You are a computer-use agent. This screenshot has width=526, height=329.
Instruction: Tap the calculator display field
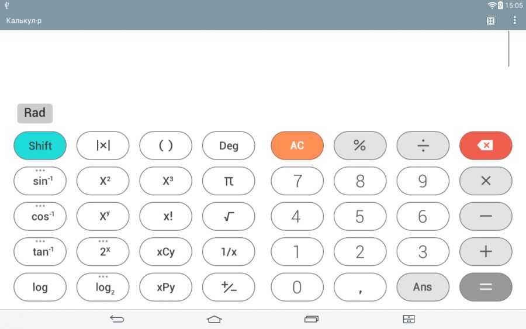click(263, 58)
